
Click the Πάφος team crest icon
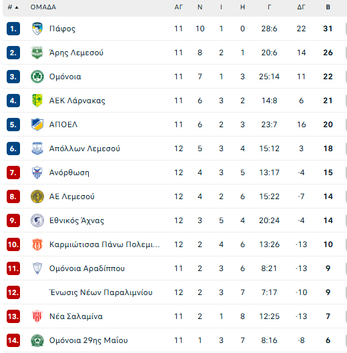pyautogui.click(x=37, y=29)
